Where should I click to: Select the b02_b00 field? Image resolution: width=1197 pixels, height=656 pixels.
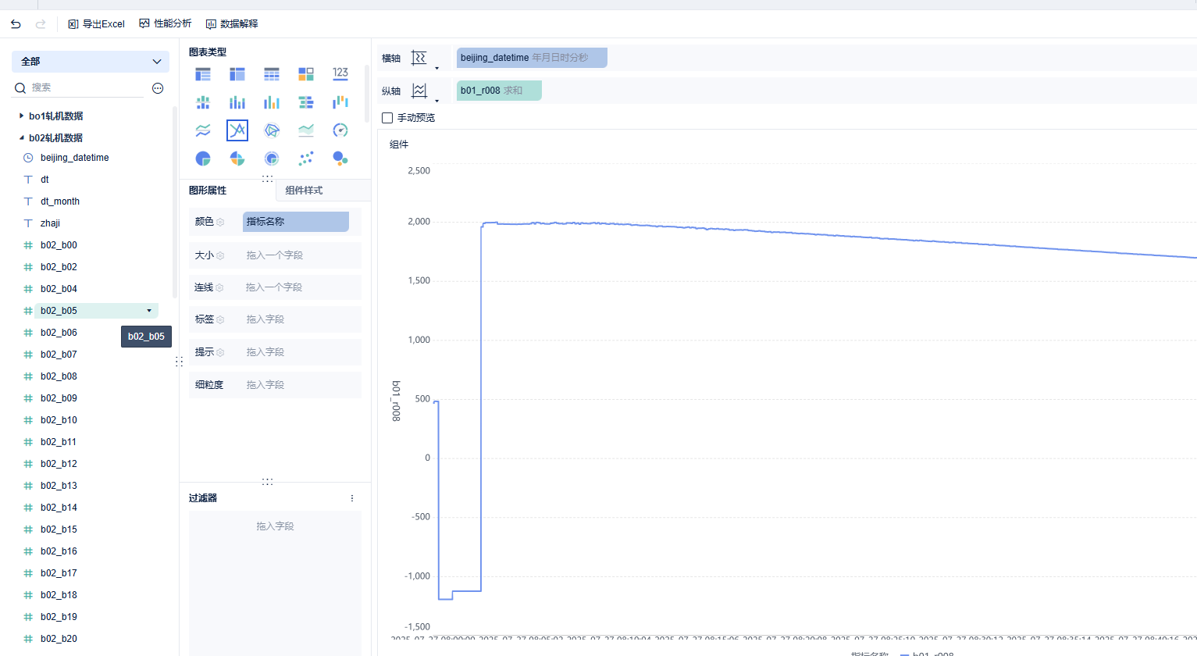tap(59, 245)
